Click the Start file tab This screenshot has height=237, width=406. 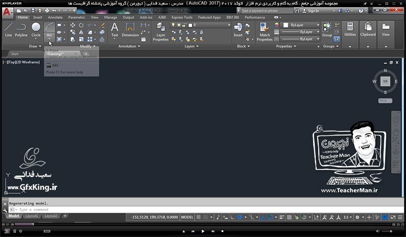[x=15, y=54]
